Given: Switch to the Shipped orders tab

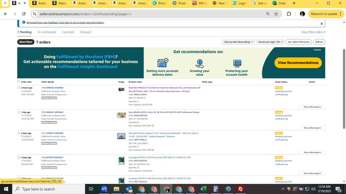Looking at the screenshot, I should (x=85, y=32).
